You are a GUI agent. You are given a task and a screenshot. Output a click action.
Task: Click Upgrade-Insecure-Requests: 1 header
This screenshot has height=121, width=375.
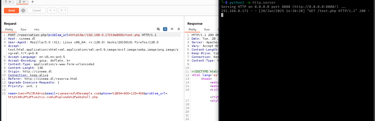pos(34,82)
